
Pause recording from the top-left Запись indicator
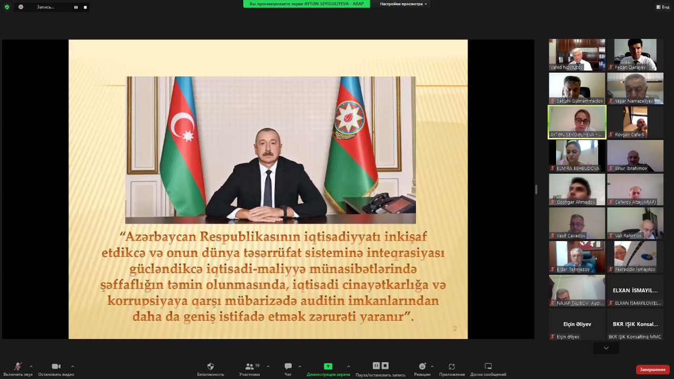point(76,7)
